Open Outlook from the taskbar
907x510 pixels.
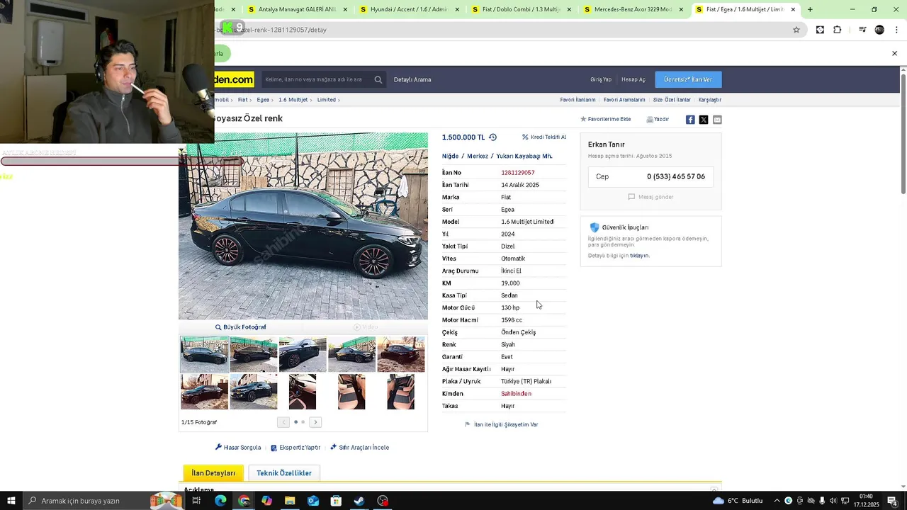313,501
